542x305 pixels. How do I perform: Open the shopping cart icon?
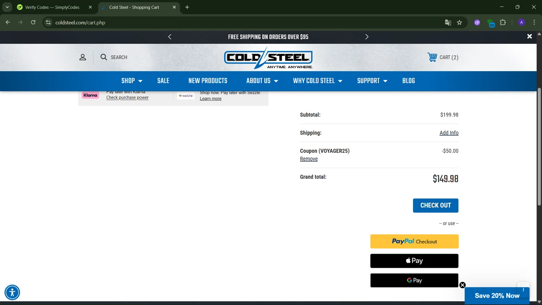click(432, 57)
